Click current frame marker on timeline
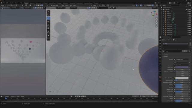 click(6, 98)
